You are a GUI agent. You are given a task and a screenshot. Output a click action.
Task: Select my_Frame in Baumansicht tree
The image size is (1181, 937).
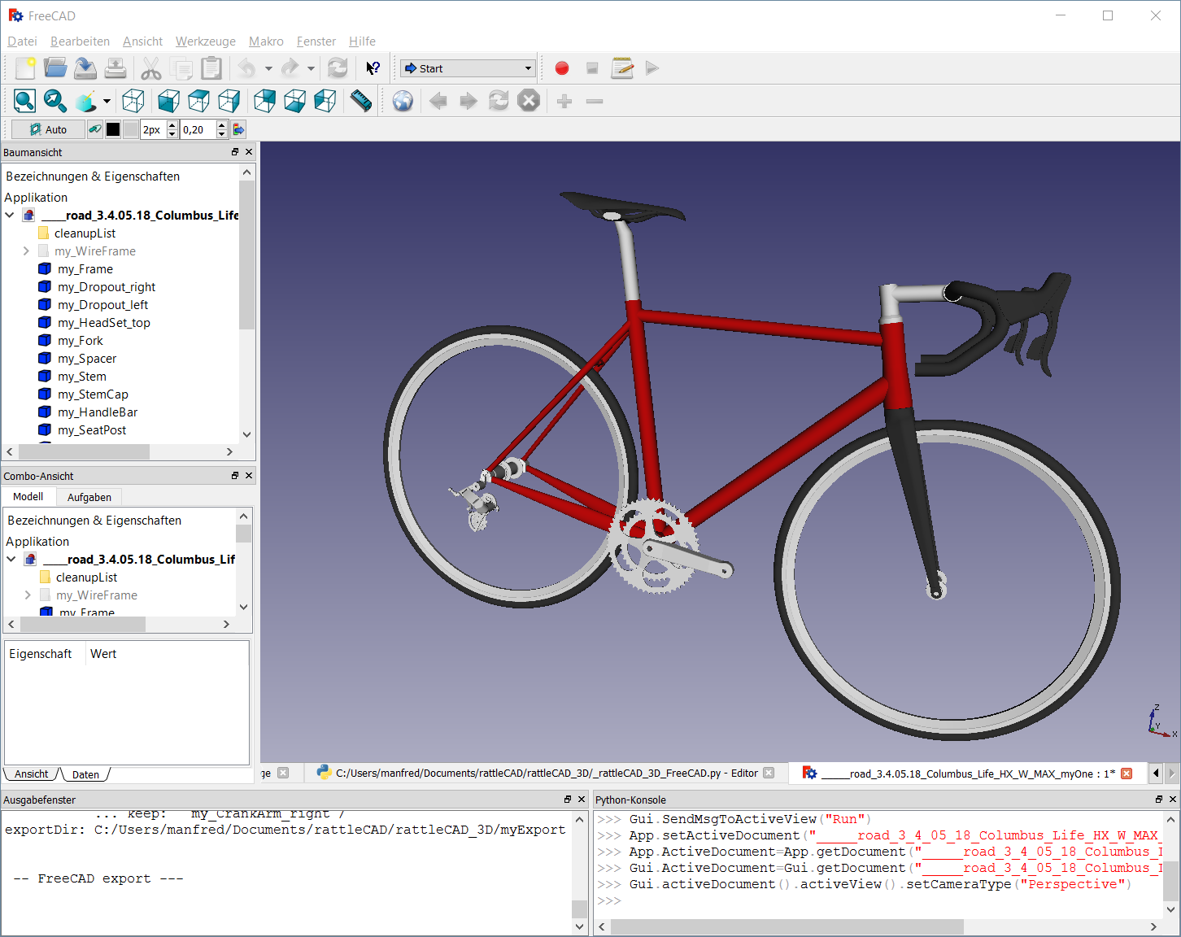[85, 269]
